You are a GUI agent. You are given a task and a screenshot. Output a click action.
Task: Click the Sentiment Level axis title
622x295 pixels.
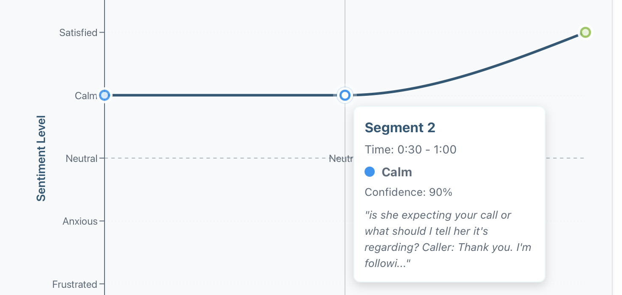pyautogui.click(x=41, y=158)
